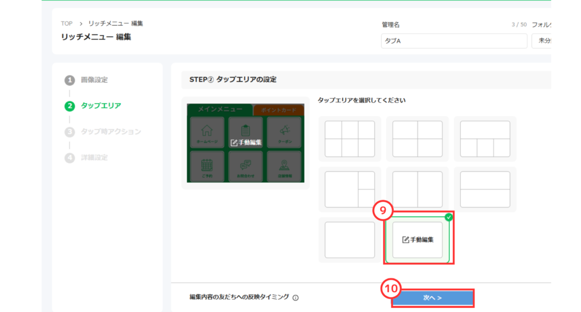Image resolution: width=581 pixels, height=312 pixels.
Task: Open the folder dropdown showing 未分類
Action: pyautogui.click(x=542, y=41)
